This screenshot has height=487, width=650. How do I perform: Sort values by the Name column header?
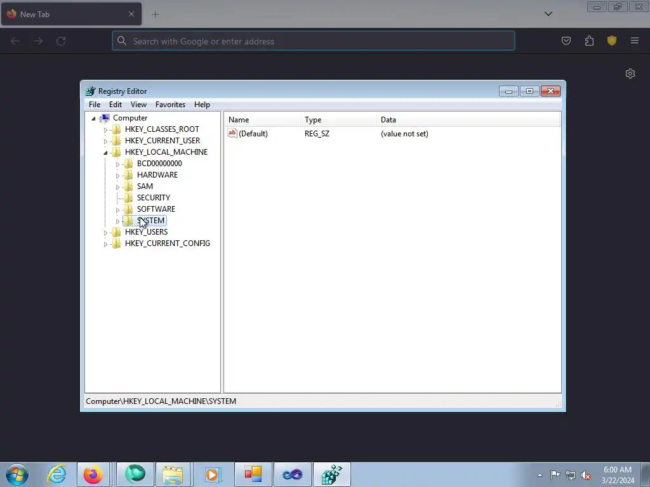pos(262,120)
